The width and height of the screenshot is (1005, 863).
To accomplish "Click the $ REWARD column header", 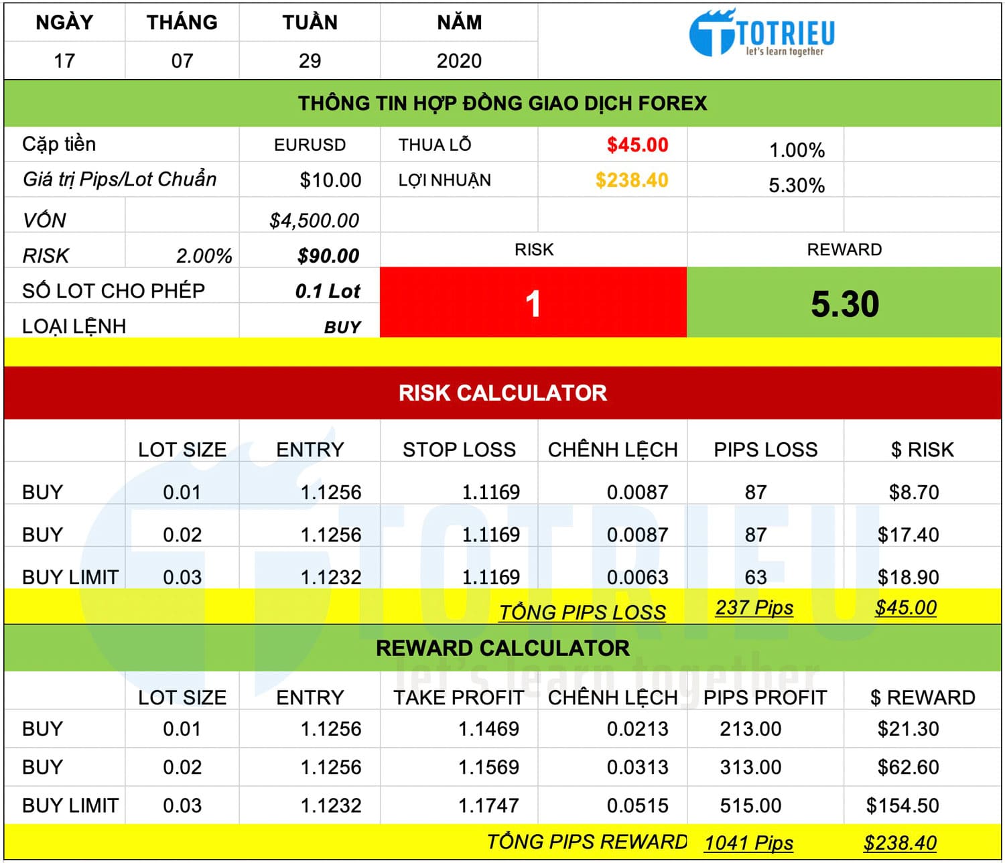I will point(922,698).
